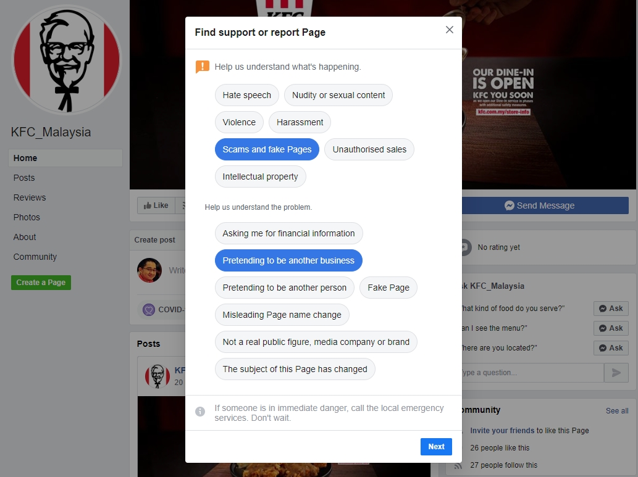Click the COVID-19 heart icon tag
The image size is (638, 477).
[x=149, y=310]
